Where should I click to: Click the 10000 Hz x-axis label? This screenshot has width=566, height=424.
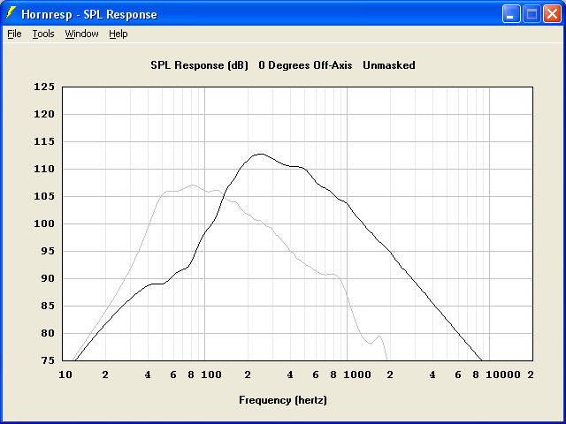pos(503,375)
